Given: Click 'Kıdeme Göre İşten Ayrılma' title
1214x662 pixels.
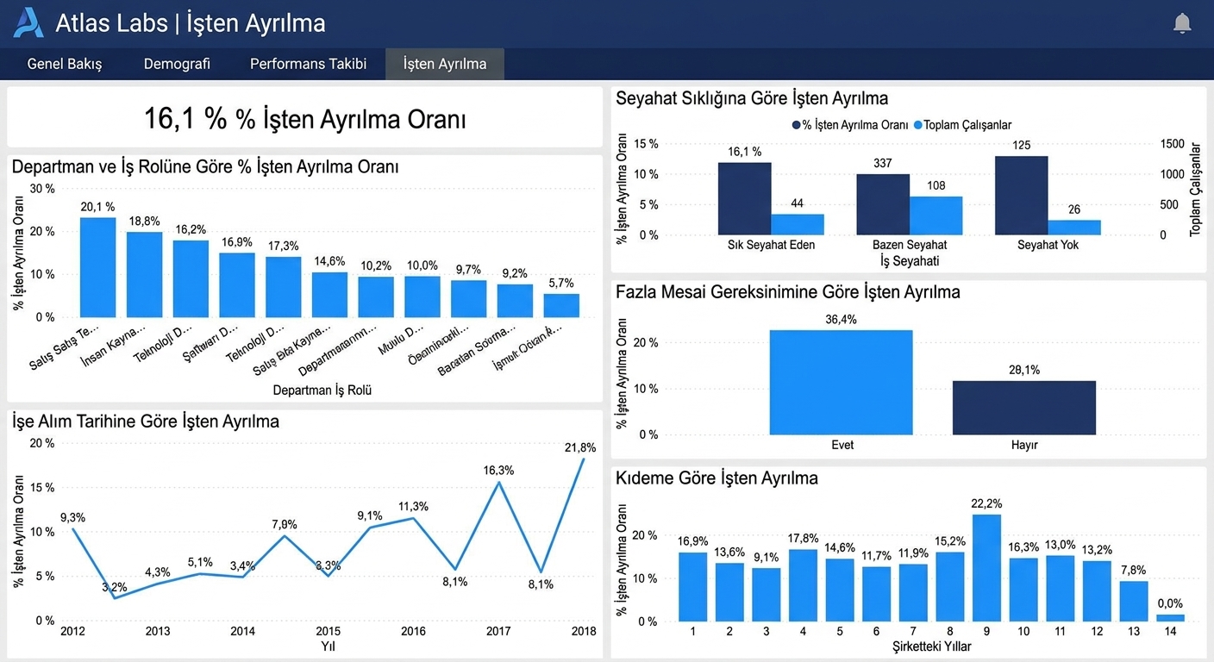Looking at the screenshot, I should [717, 478].
